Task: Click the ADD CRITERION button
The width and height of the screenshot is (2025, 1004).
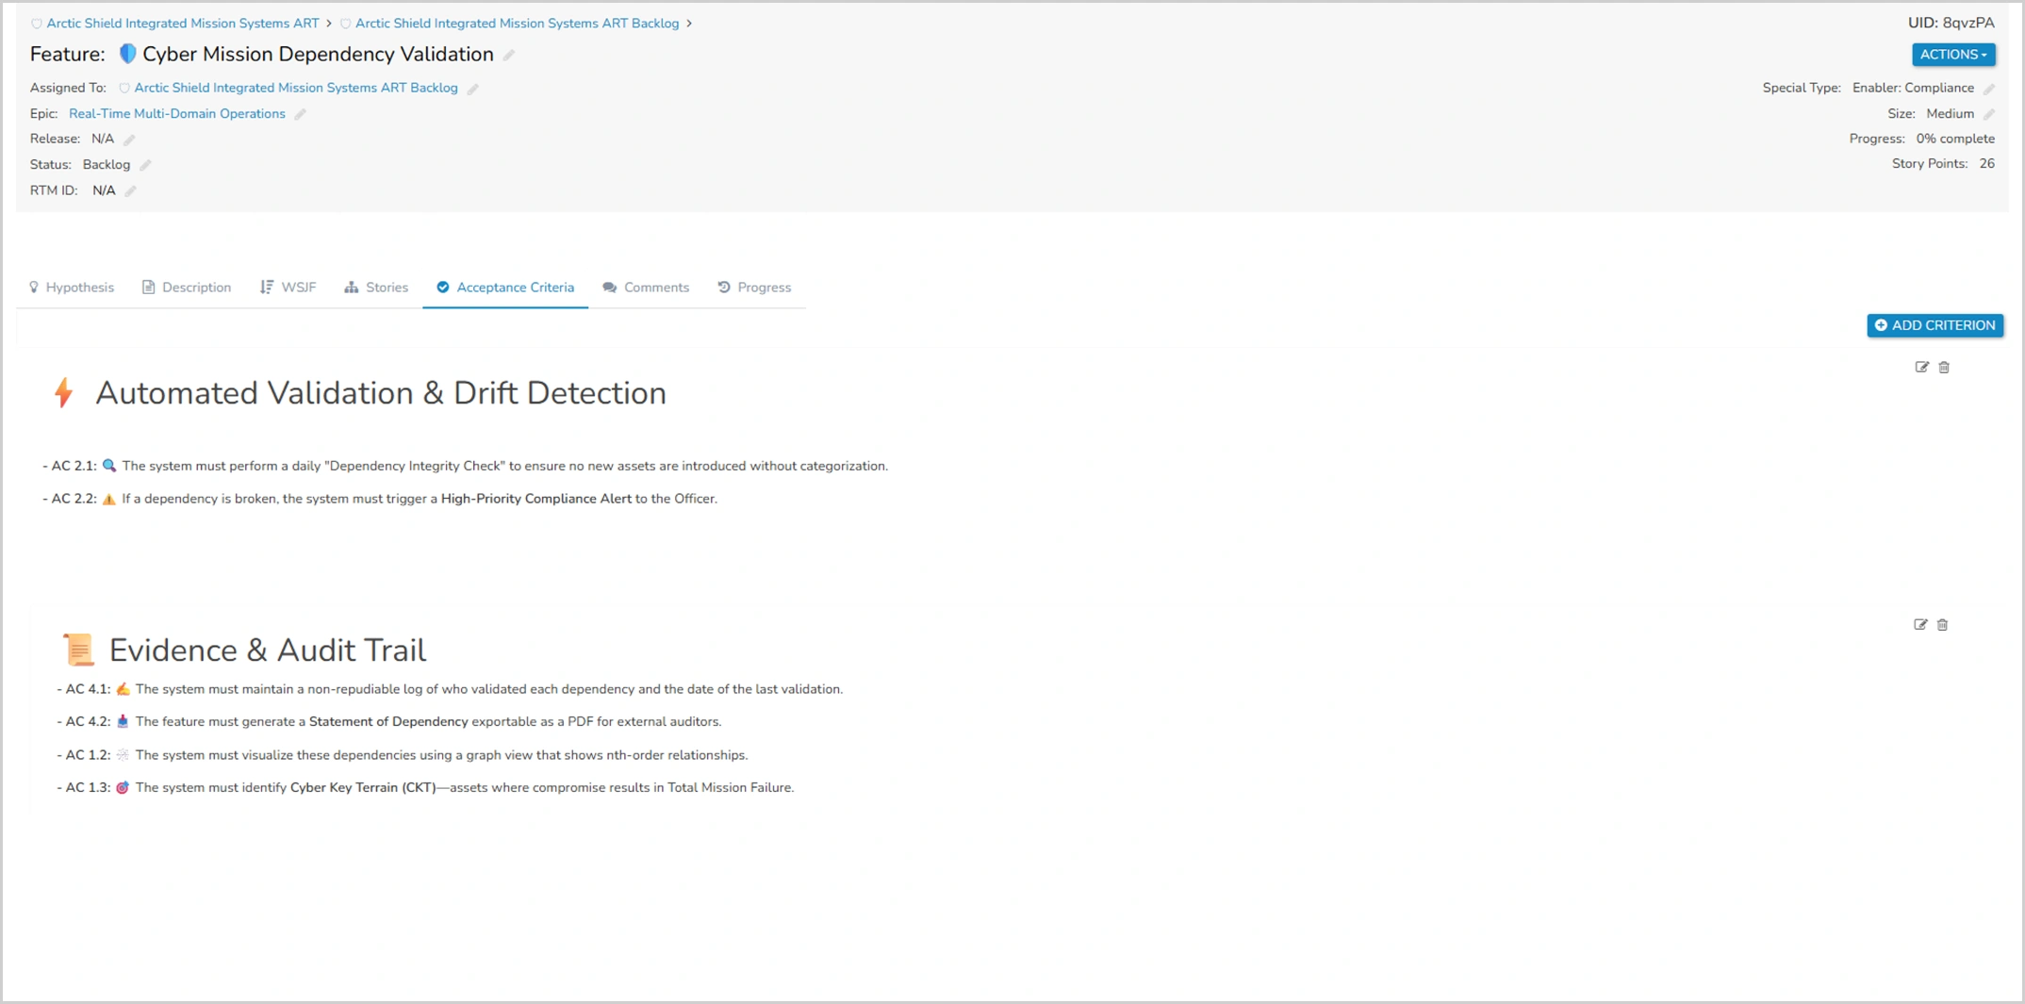Action: (1934, 325)
